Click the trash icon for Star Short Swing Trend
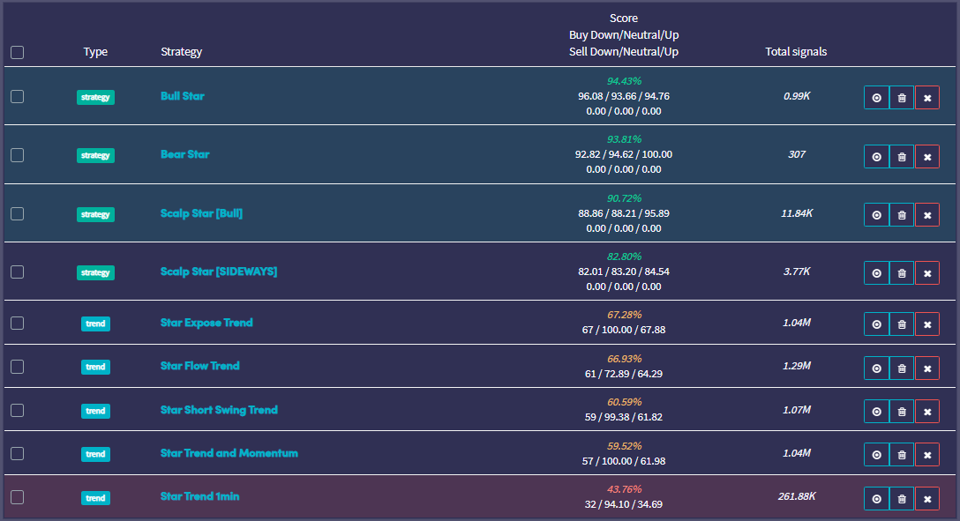The width and height of the screenshot is (960, 521). [x=902, y=412]
